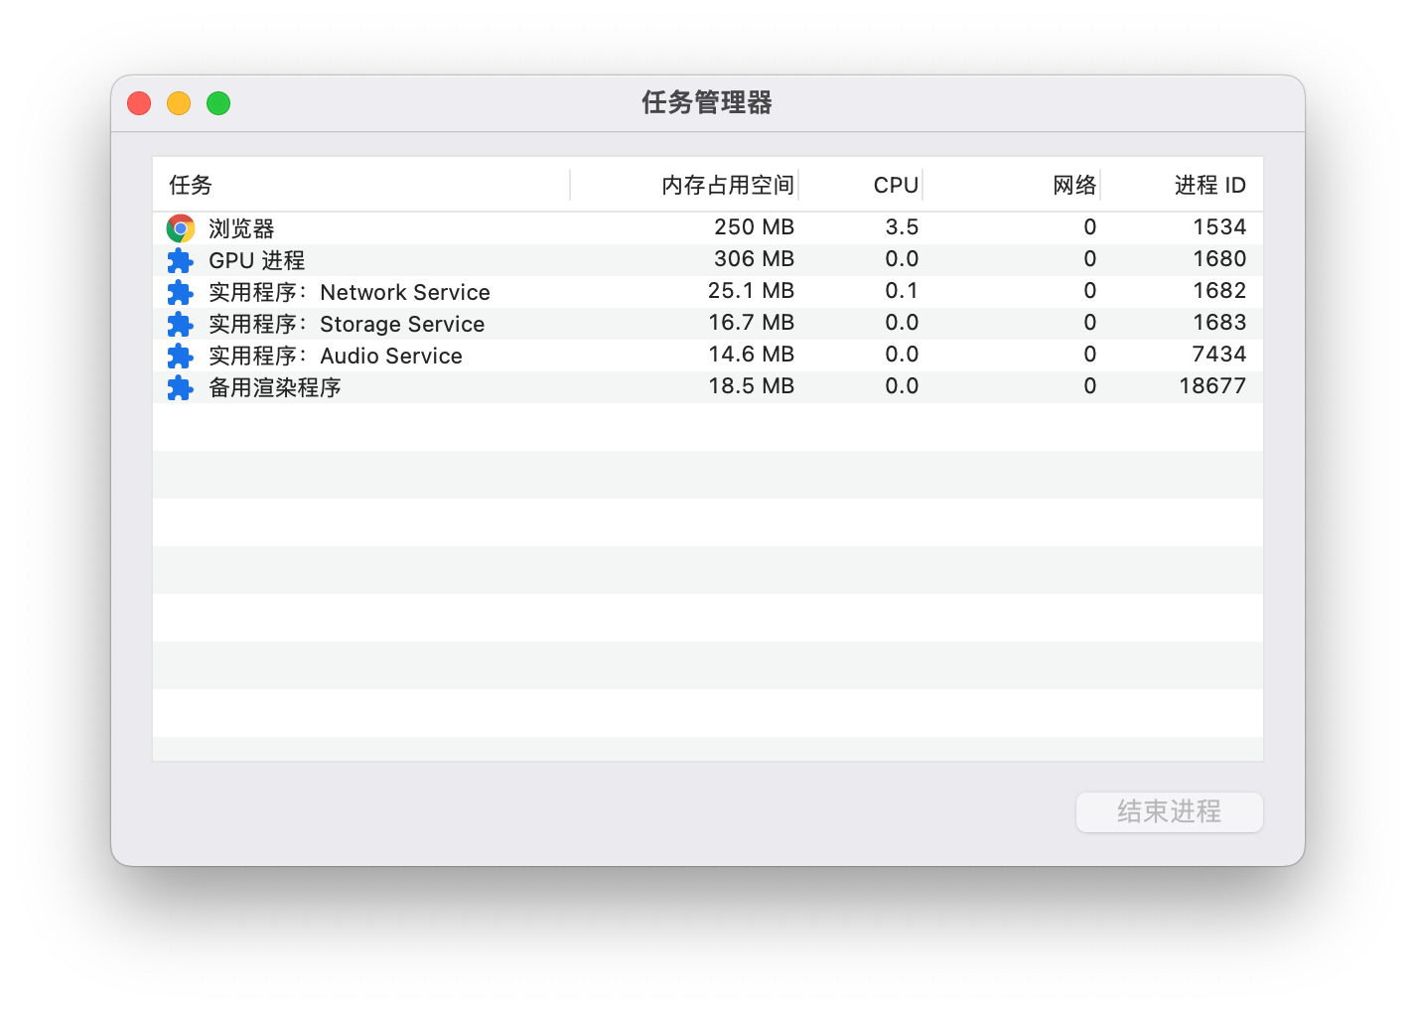
Task: Select the GPU 进程 task name
Action: point(256,260)
